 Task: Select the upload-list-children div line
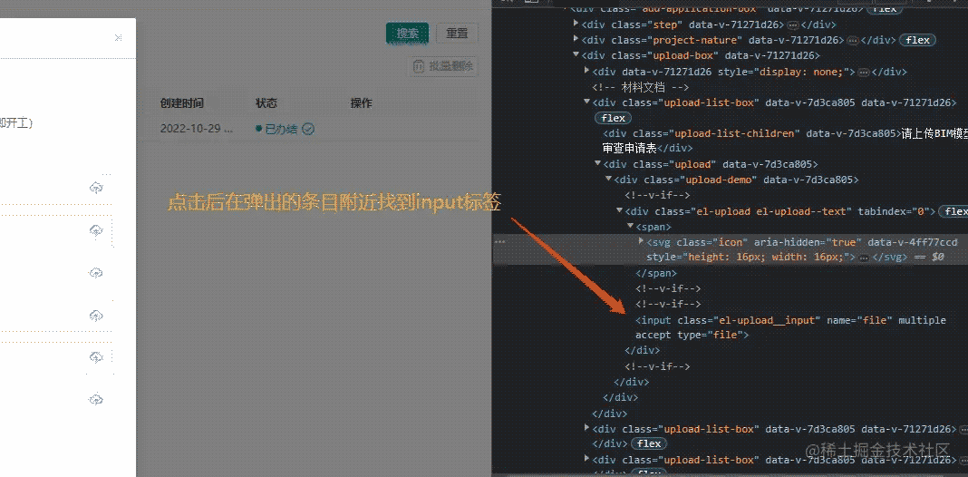[785, 141]
